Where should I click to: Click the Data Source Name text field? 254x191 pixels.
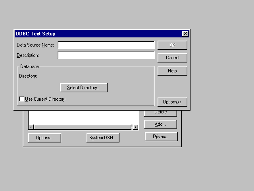click(x=106, y=45)
